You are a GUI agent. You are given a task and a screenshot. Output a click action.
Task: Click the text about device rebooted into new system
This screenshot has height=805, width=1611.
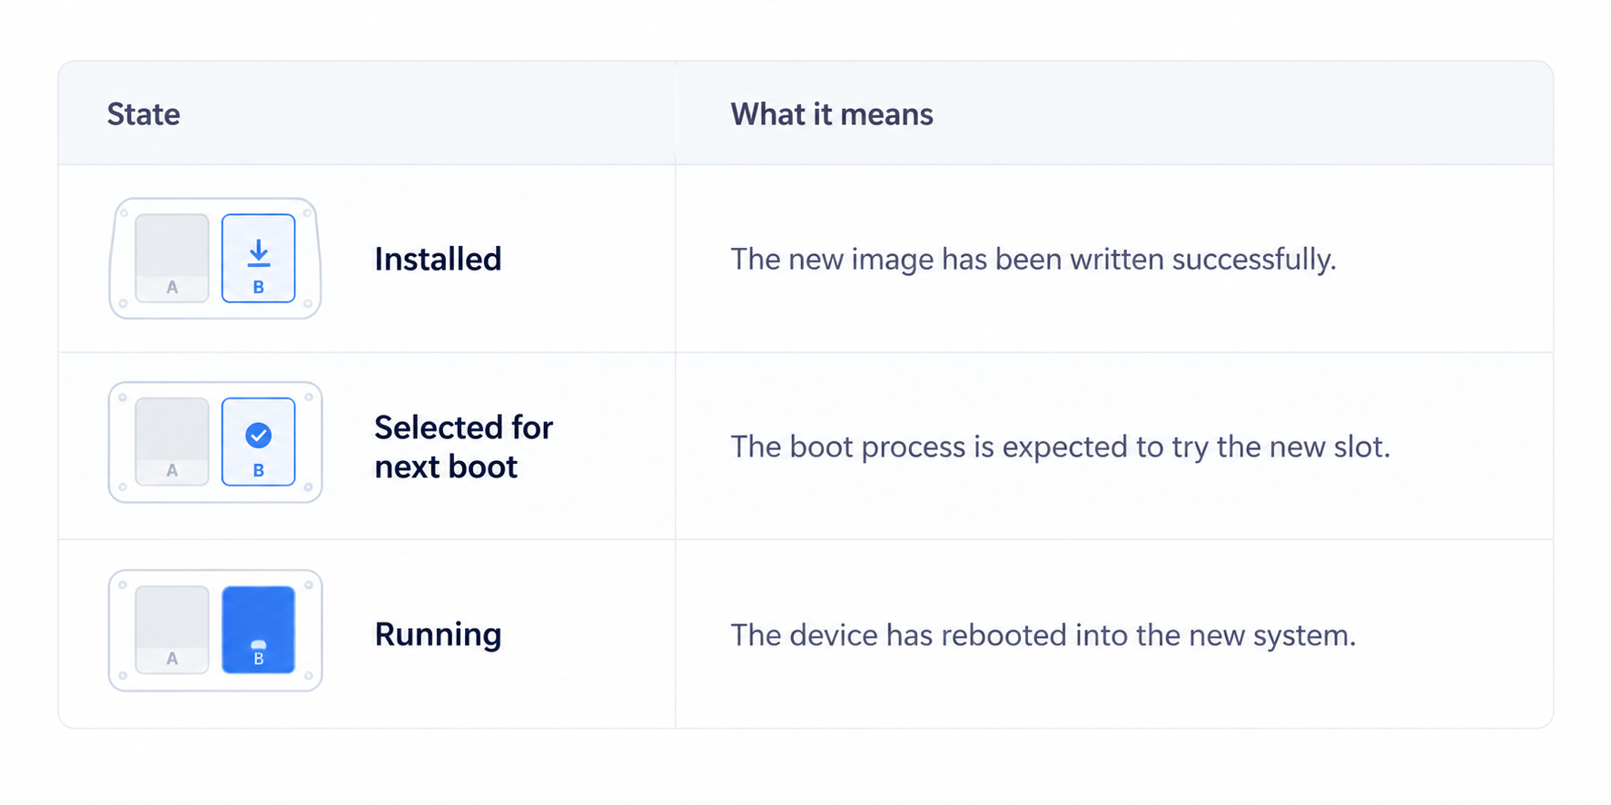1043,635
